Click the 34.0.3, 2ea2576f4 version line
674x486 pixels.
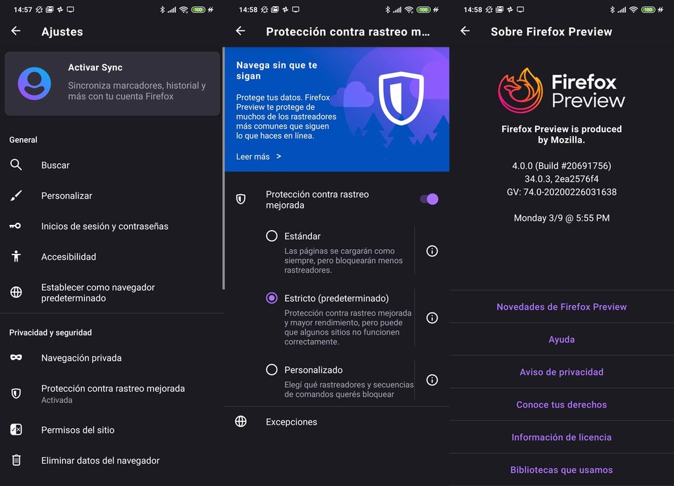(x=561, y=179)
